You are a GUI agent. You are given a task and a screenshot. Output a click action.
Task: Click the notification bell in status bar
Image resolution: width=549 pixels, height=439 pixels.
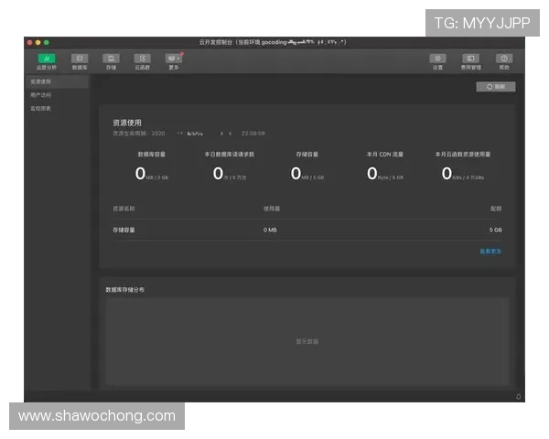[x=519, y=396]
